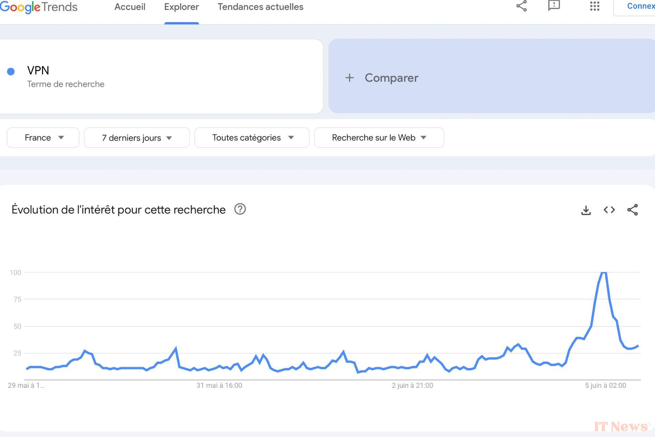Click the peak at 100 on chart
The image size is (655, 437).
tap(604, 272)
